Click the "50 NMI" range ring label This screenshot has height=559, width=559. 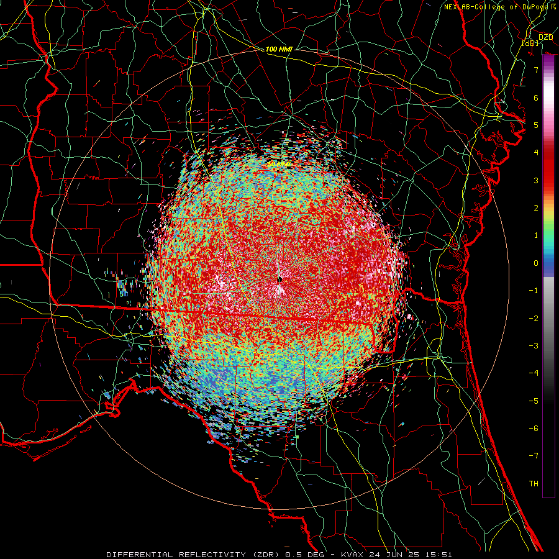pyautogui.click(x=279, y=165)
